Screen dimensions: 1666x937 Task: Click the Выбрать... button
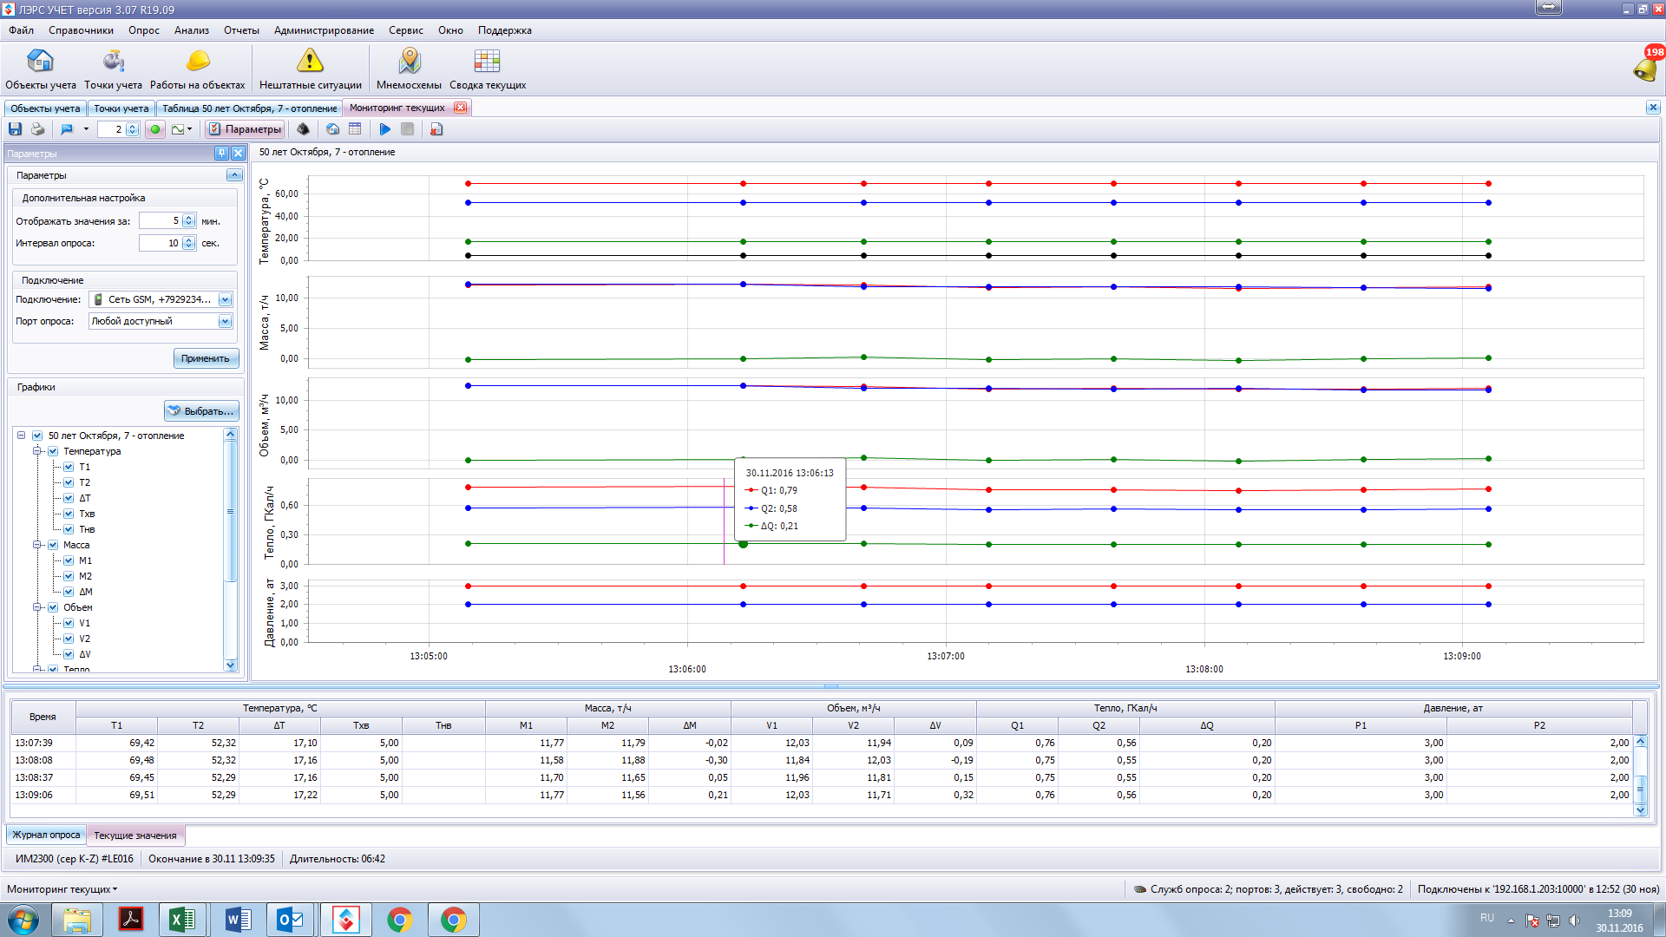point(201,410)
